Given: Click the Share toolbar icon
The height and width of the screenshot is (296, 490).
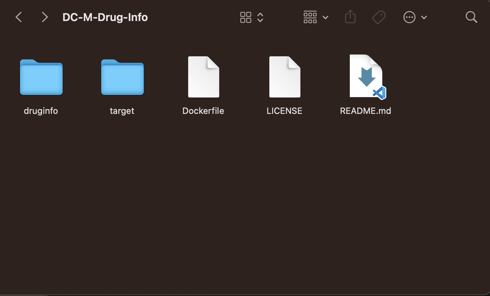Looking at the screenshot, I should pos(350,17).
